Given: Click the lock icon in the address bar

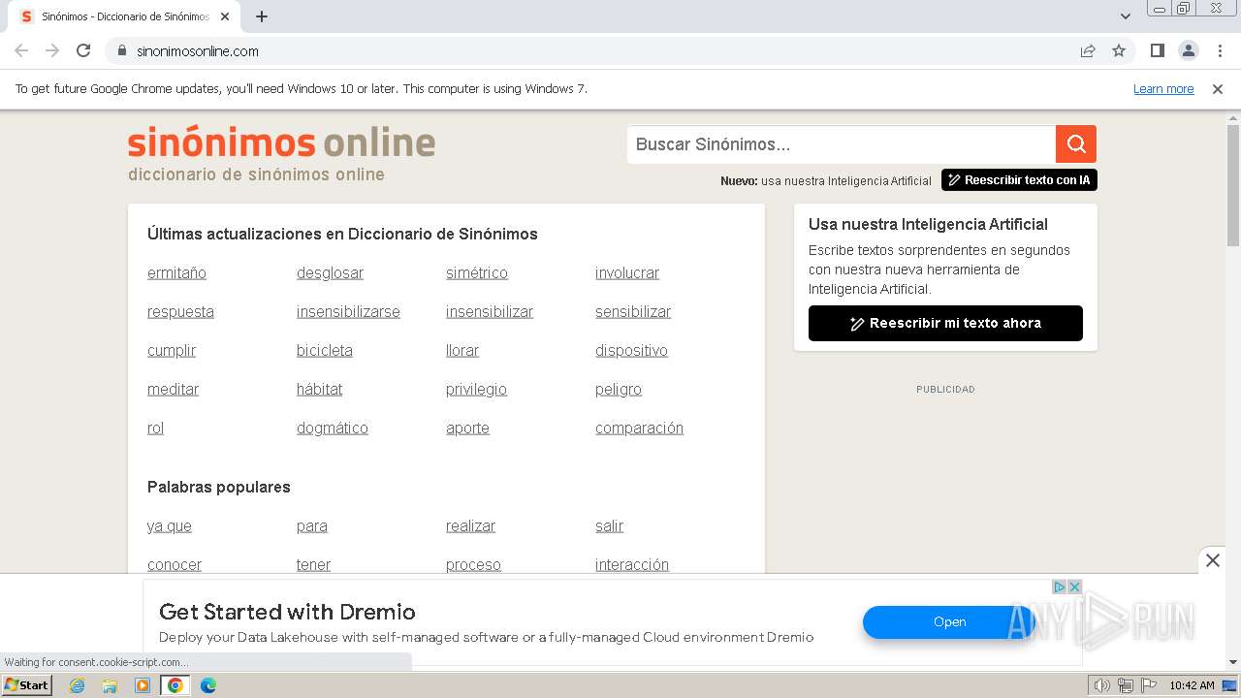Looking at the screenshot, I should 122,50.
